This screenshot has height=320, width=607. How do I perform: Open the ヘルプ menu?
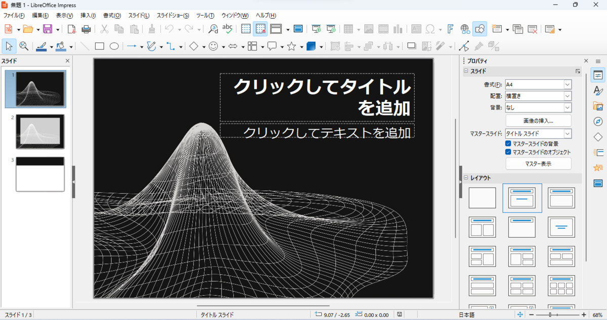266,16
